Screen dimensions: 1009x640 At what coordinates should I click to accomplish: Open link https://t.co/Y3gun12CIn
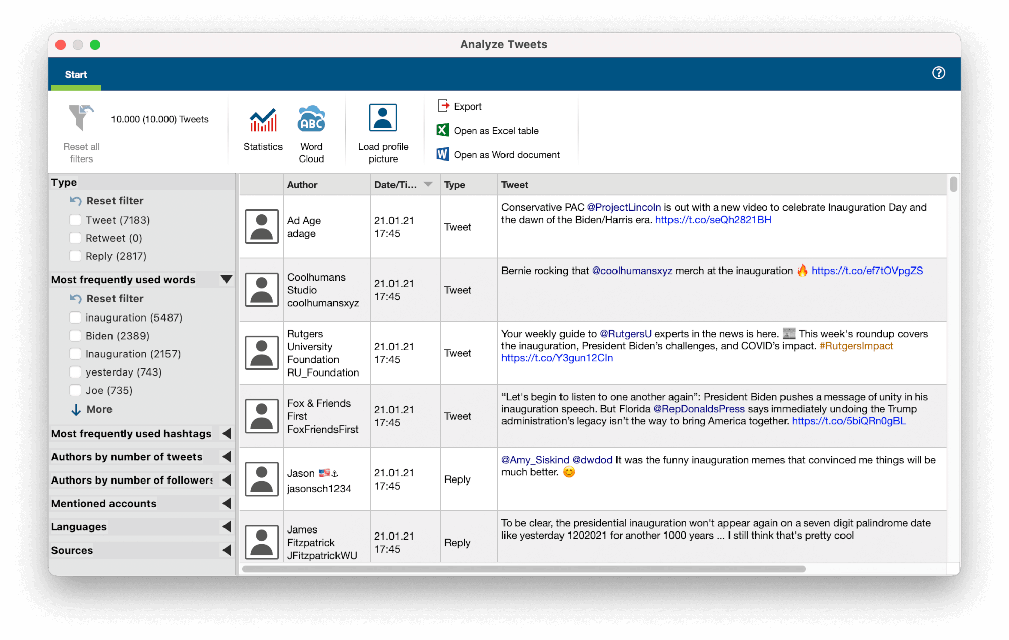click(557, 358)
